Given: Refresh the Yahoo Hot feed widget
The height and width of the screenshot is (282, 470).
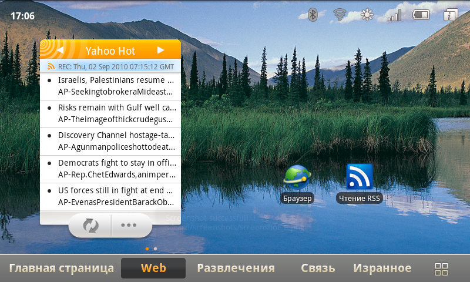Looking at the screenshot, I should (x=90, y=225).
